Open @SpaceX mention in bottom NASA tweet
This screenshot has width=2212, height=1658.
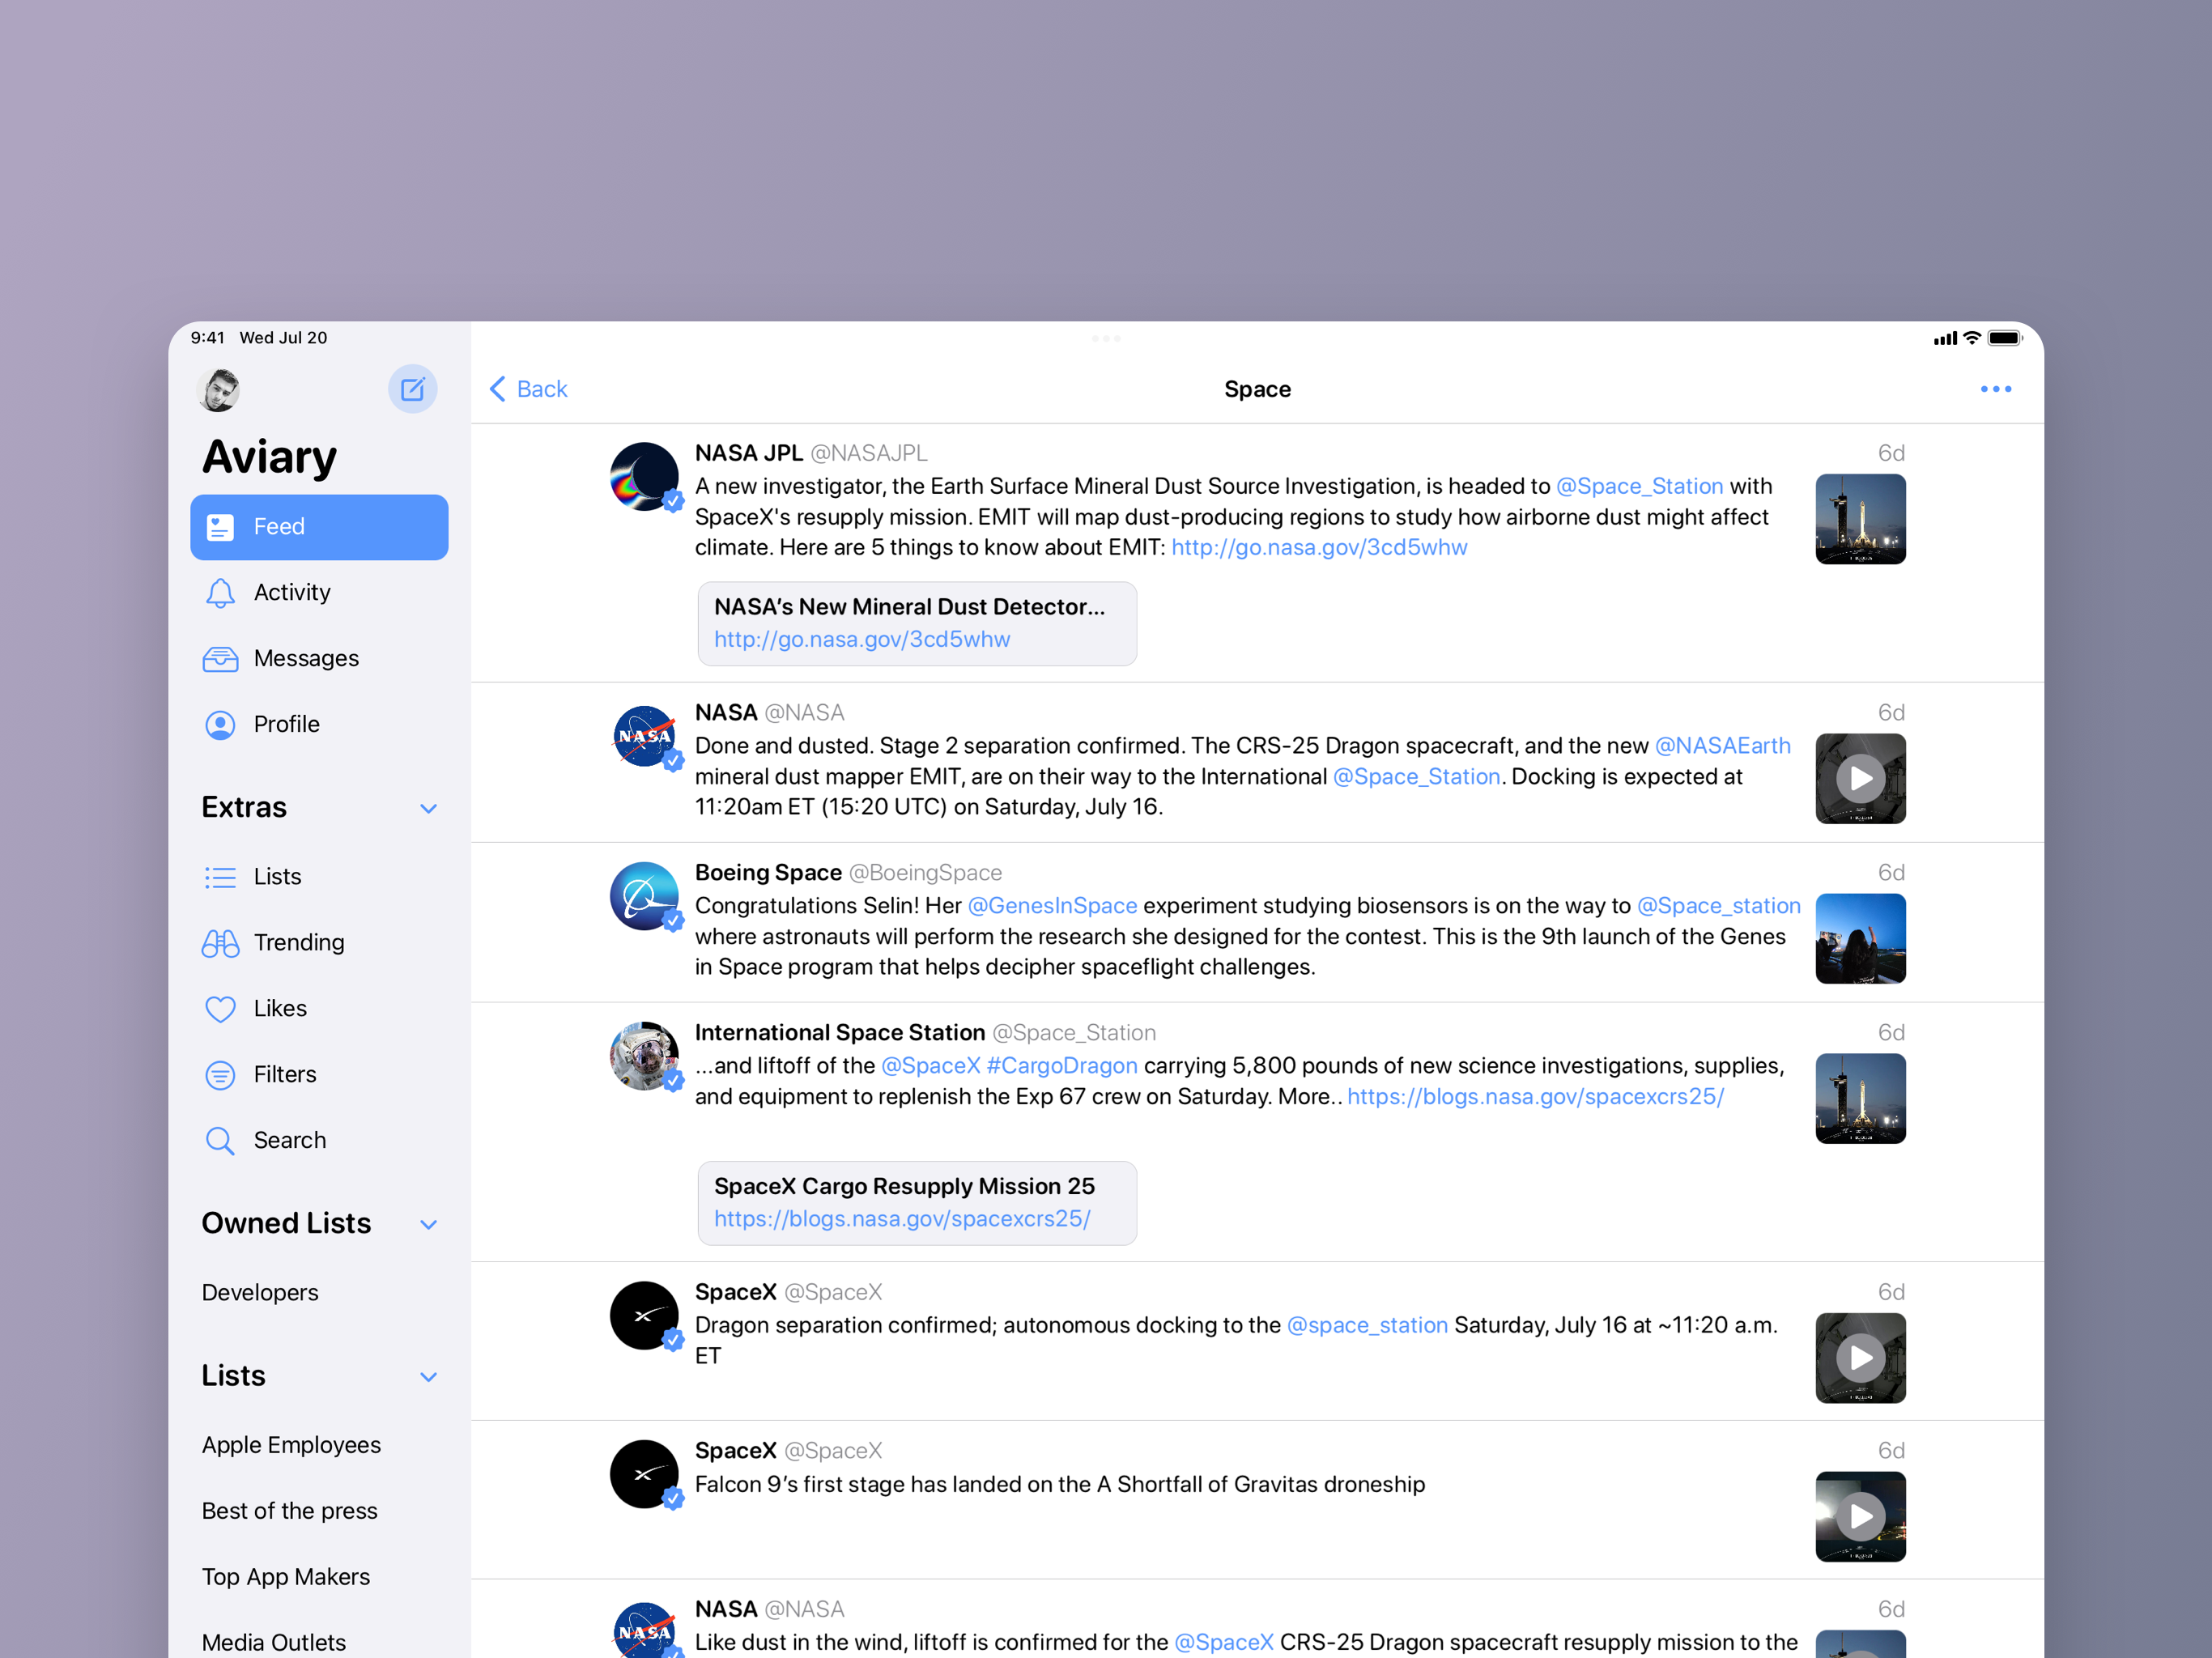(1224, 1643)
